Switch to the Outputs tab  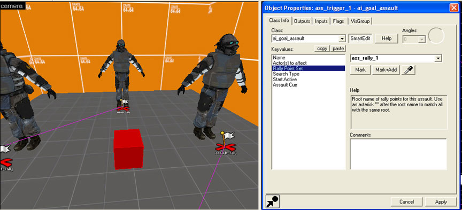(x=302, y=21)
